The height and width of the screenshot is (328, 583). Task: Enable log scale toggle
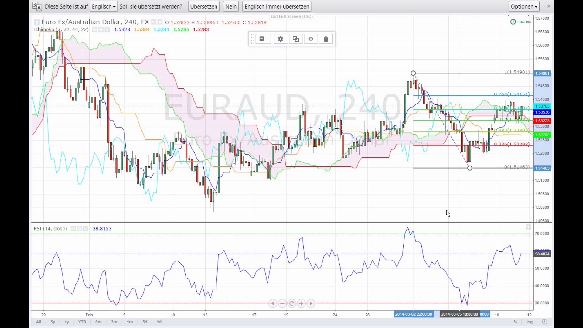[530, 322]
